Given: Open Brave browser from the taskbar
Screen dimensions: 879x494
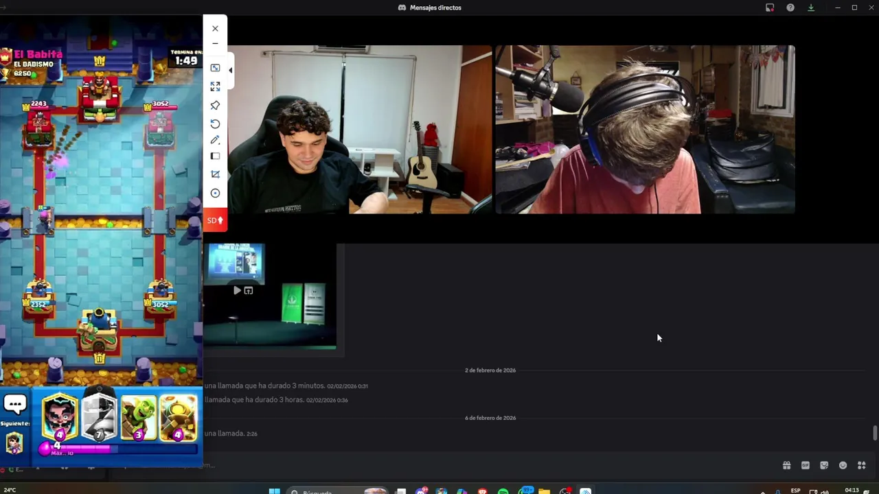Looking at the screenshot, I should 483,491.
